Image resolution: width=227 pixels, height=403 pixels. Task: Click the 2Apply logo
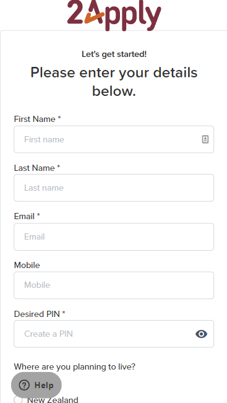(x=114, y=15)
